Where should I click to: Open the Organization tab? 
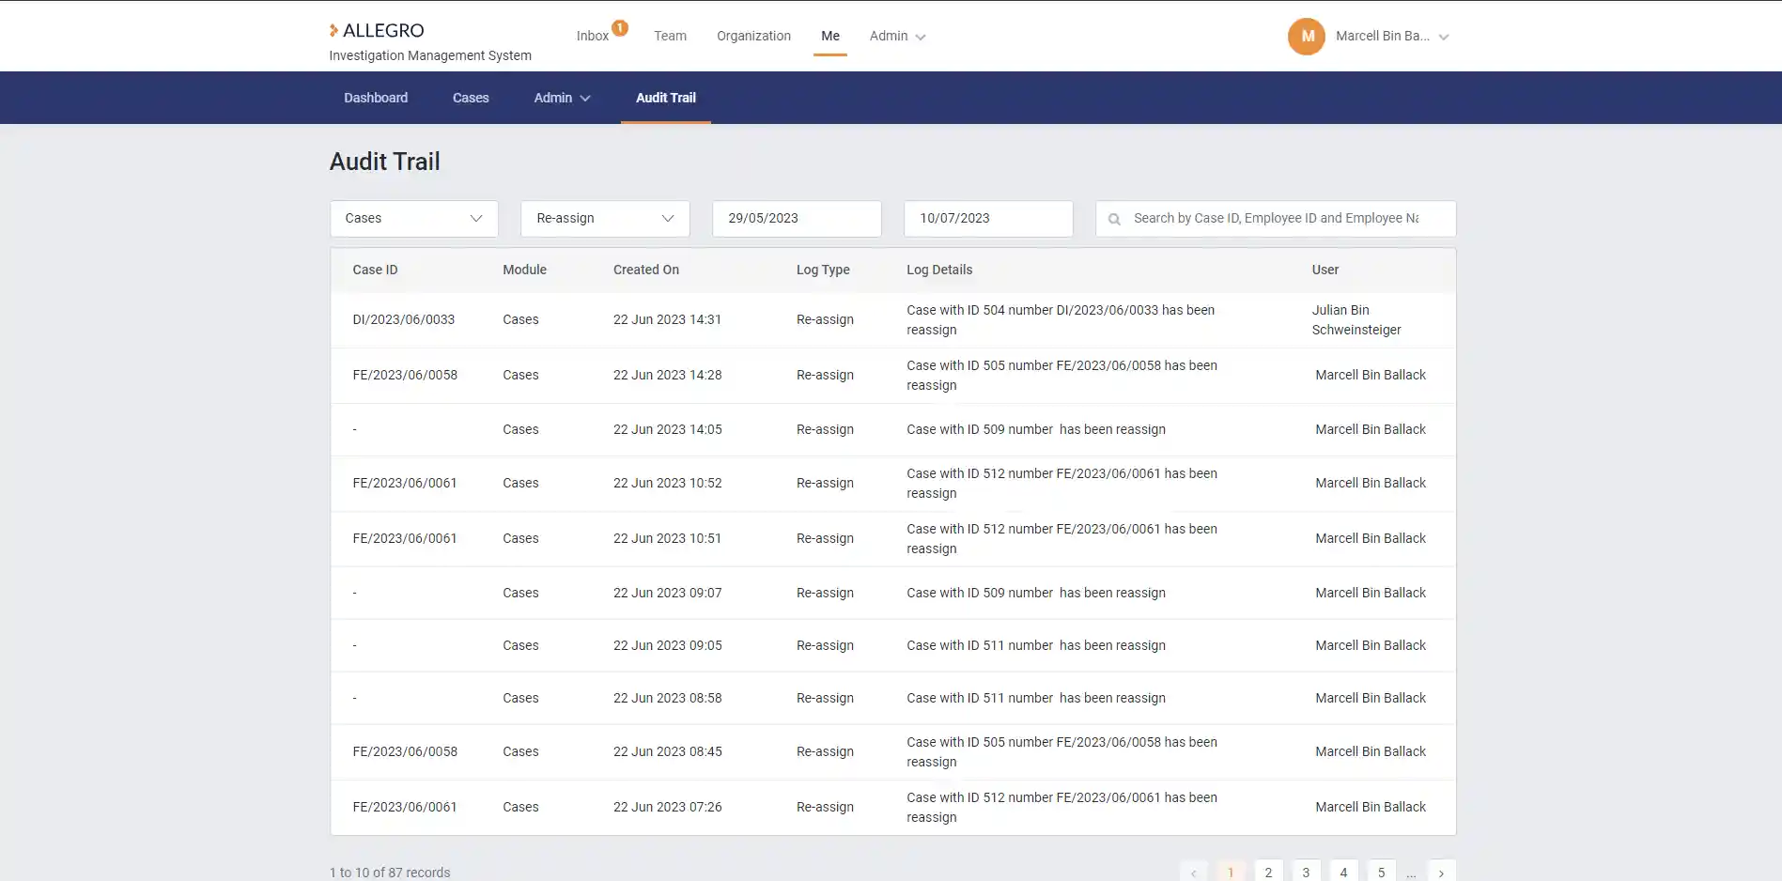coord(753,36)
